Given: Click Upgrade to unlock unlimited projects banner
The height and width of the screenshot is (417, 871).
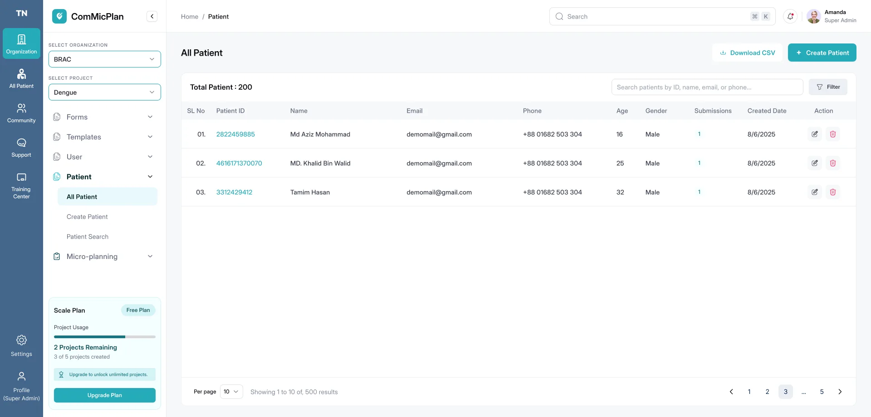Looking at the screenshot, I should tap(105, 374).
